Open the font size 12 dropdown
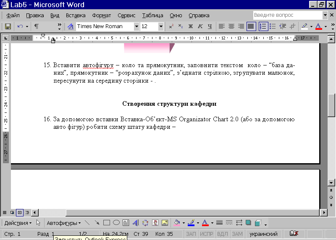The image size is (336, 240). tap(161, 26)
